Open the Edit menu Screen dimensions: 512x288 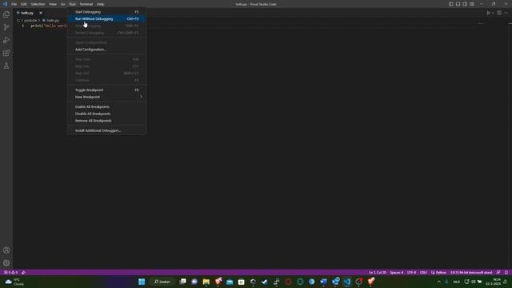tap(24, 4)
